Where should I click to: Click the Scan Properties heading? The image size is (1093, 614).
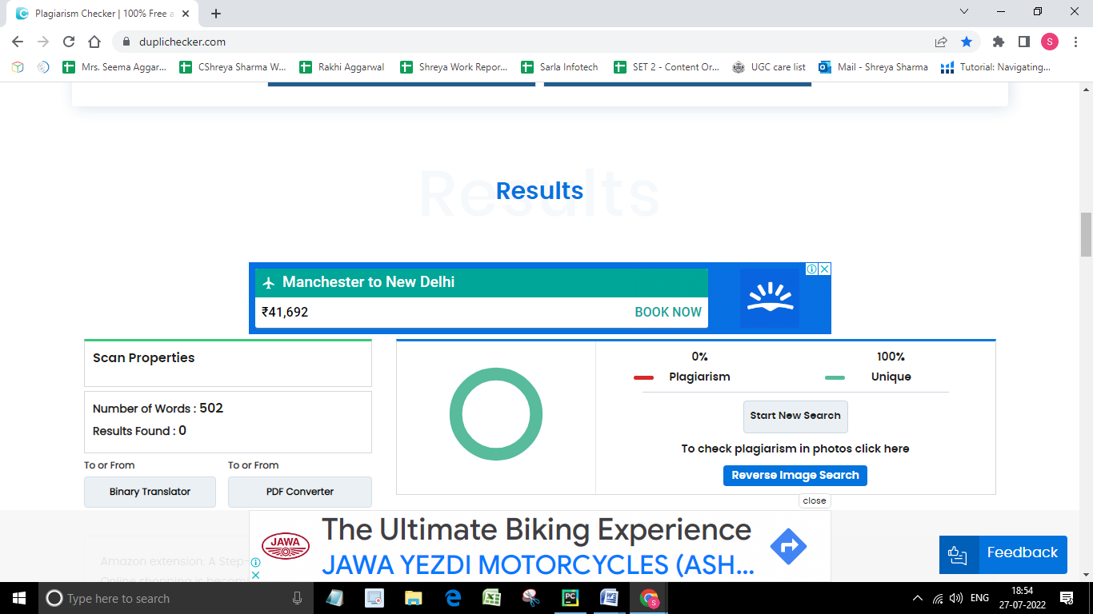(x=144, y=357)
